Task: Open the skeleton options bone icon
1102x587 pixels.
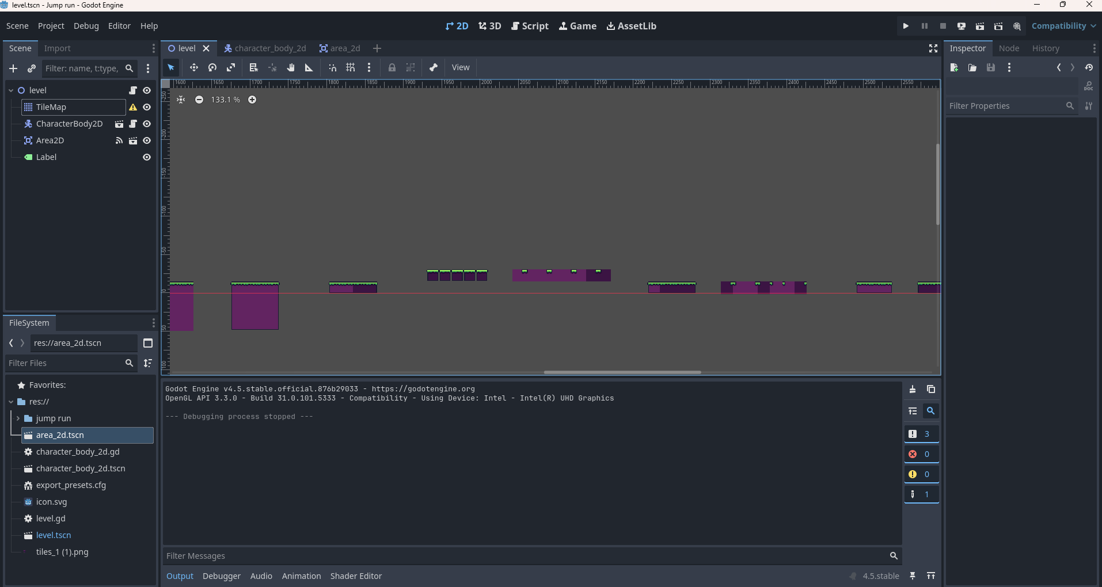Action: click(x=434, y=67)
